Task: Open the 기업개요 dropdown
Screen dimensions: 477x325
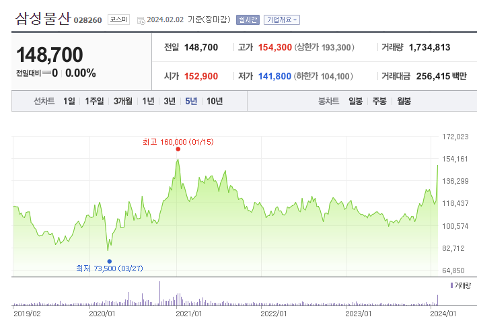Action: (282, 20)
